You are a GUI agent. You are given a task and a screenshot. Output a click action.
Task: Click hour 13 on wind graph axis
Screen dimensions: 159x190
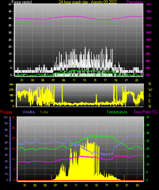[x=84, y=80]
